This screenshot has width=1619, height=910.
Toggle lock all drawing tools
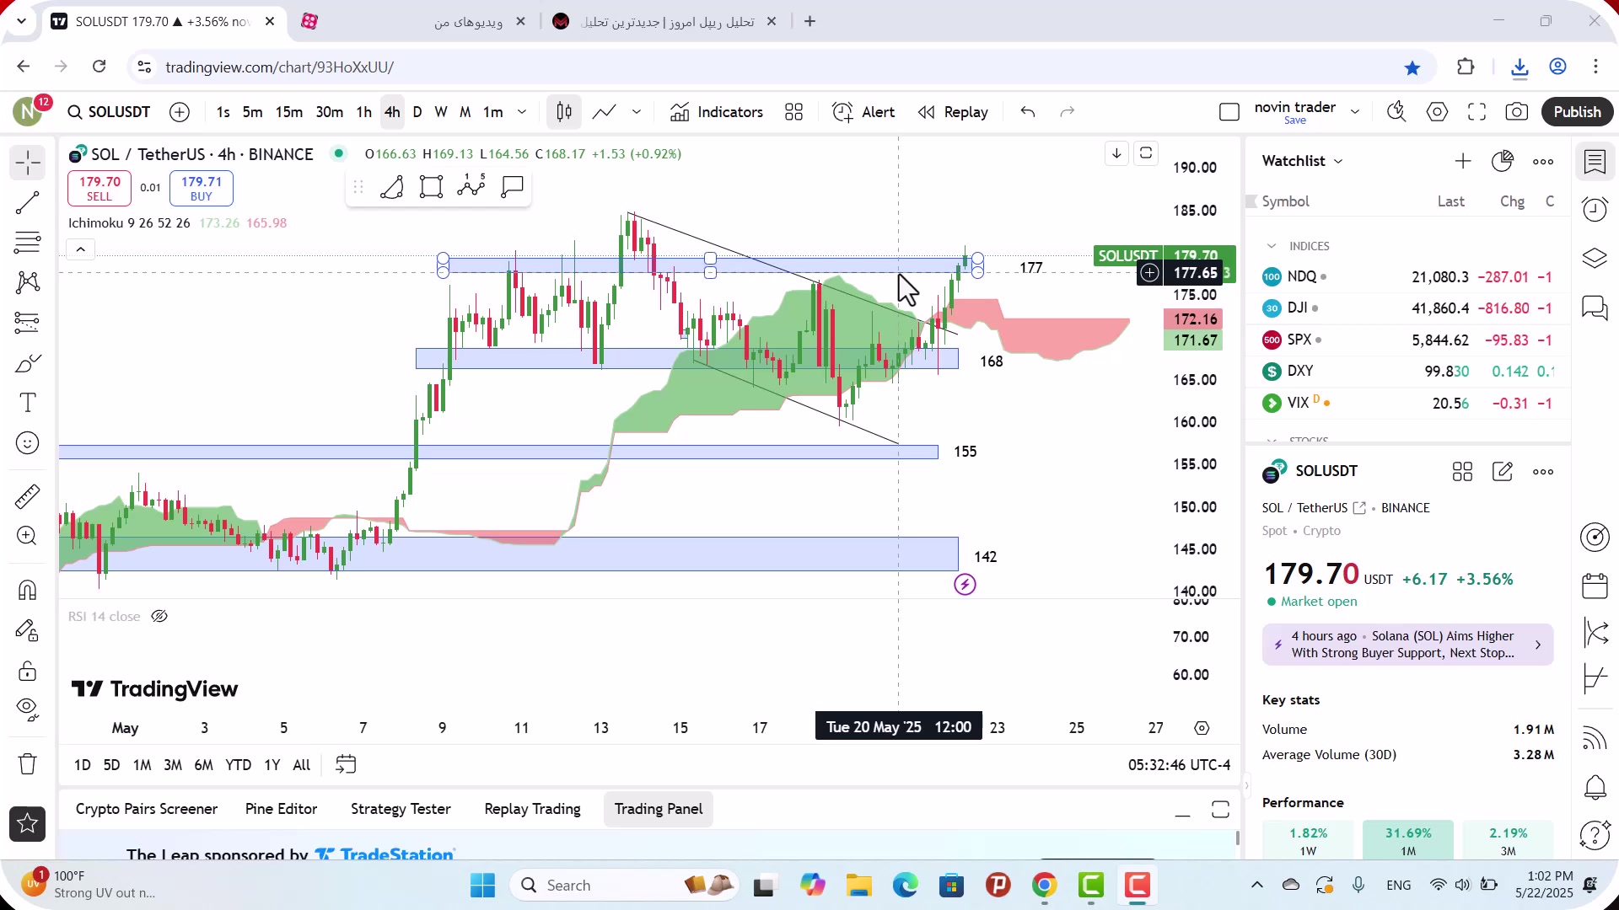coord(28,671)
